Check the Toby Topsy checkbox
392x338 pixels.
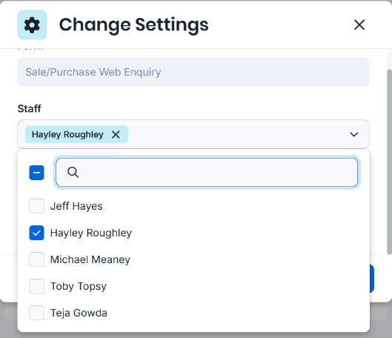point(36,286)
